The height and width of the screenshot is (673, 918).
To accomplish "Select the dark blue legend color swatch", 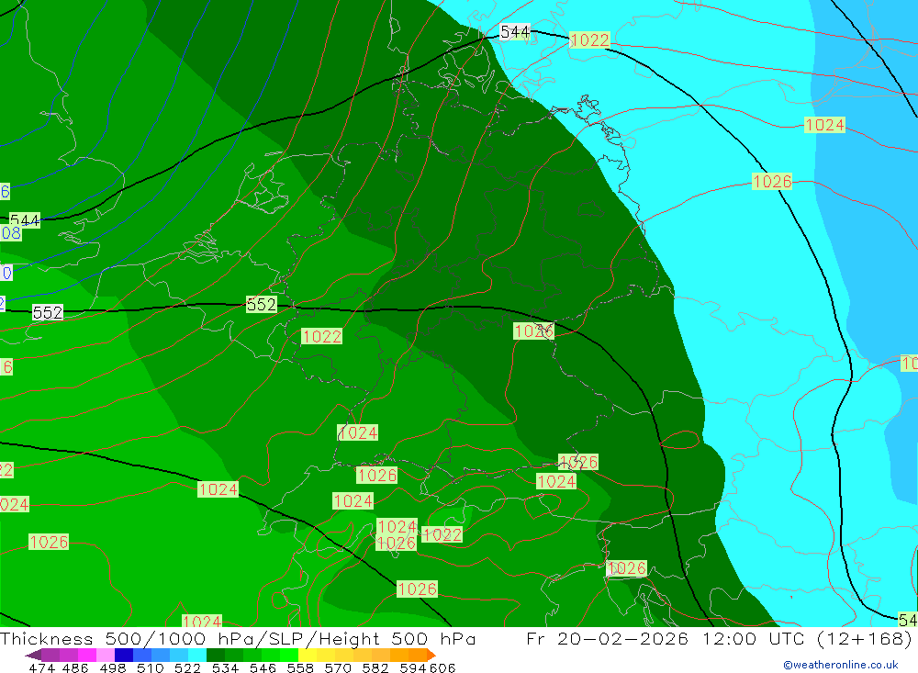I will click(124, 655).
